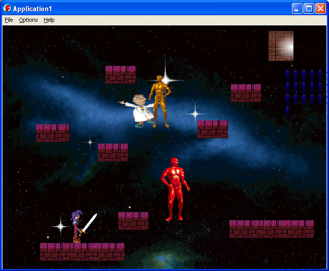Click the long brick platform under the swordsman
329x271 pixels.
pyautogui.click(x=82, y=251)
